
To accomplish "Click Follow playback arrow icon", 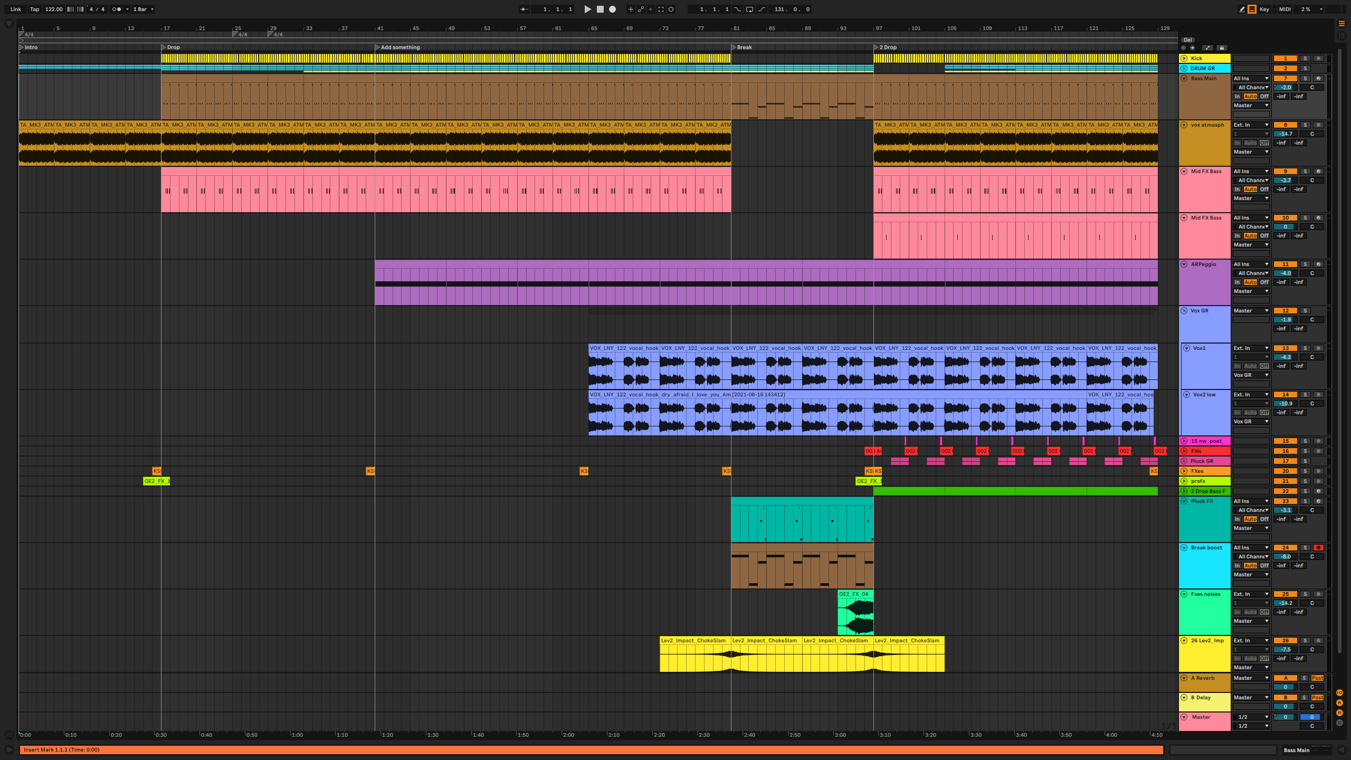I will (524, 9).
